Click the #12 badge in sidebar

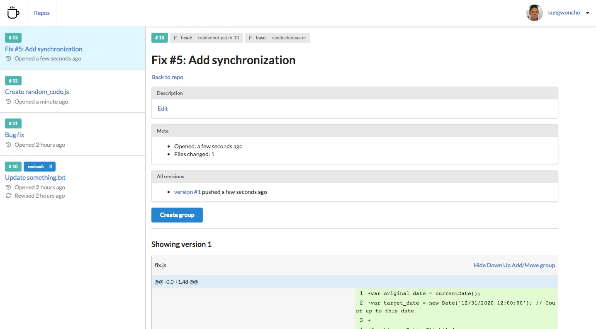pos(13,81)
